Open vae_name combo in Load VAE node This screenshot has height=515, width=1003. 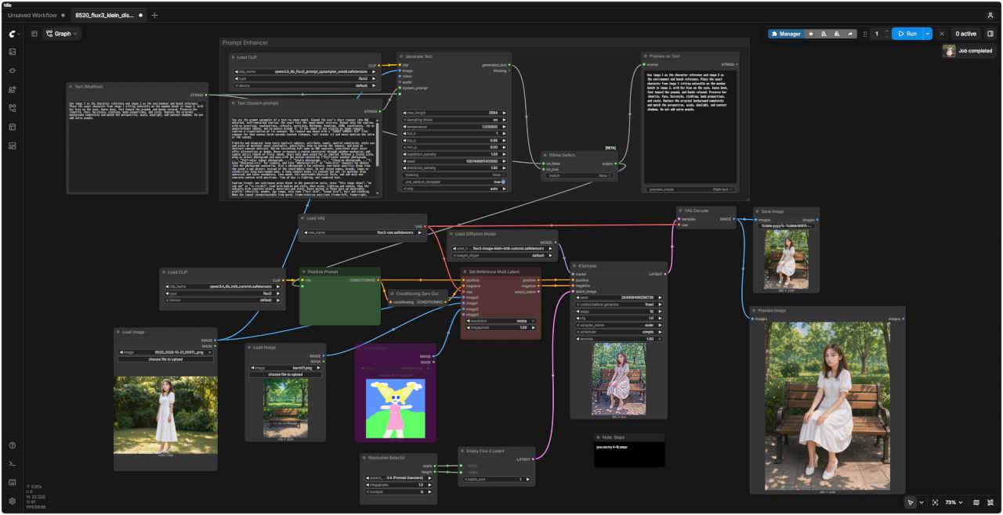(363, 232)
